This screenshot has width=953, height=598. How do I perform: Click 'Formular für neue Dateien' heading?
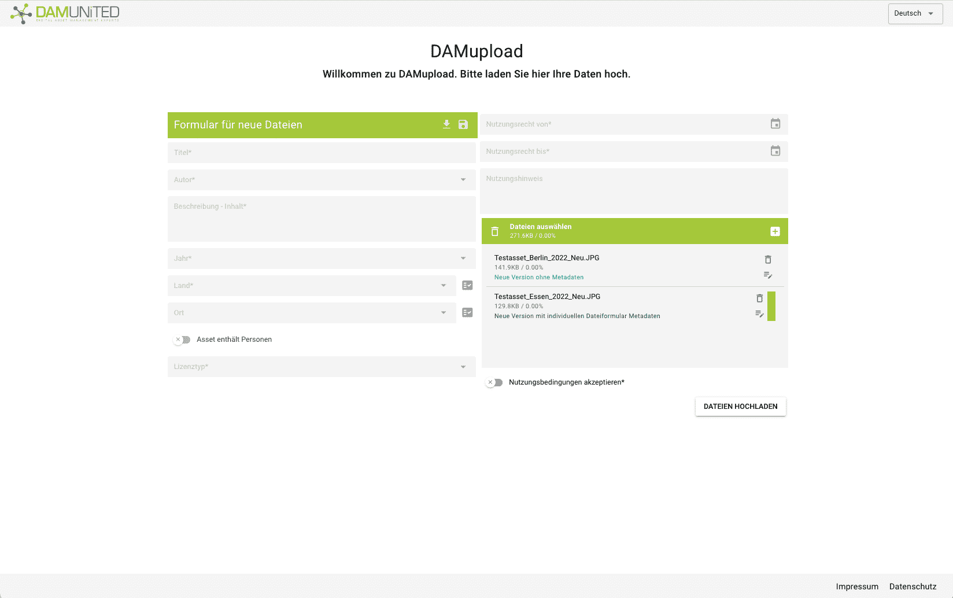click(x=238, y=125)
